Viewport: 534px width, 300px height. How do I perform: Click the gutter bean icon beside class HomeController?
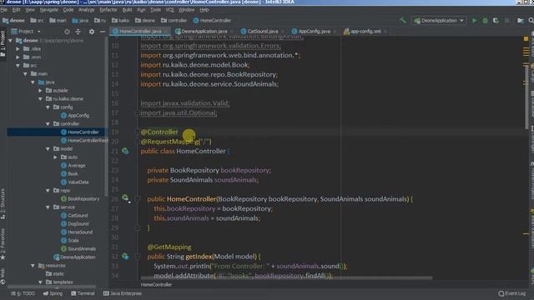point(125,151)
